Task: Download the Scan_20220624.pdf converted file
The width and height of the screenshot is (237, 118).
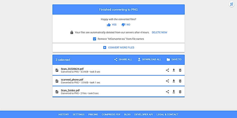Action: pos(174,70)
